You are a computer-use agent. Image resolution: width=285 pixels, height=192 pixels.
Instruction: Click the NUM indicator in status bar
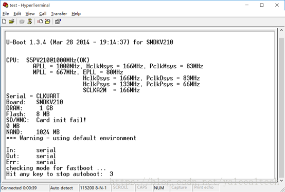click(x=159, y=188)
